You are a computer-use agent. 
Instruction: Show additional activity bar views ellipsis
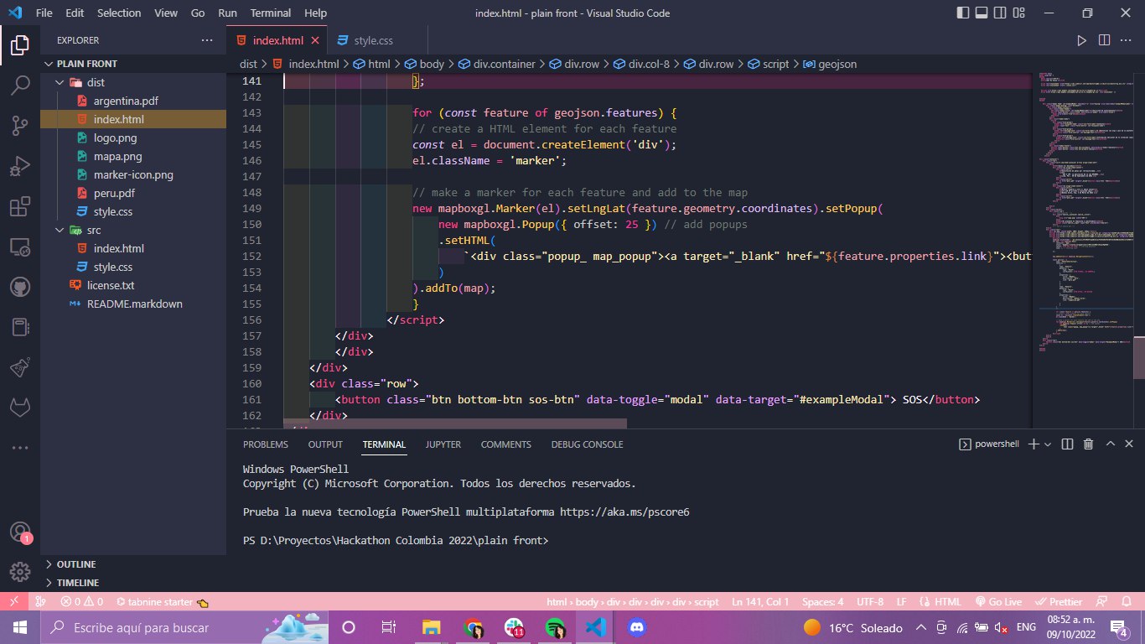click(x=20, y=448)
